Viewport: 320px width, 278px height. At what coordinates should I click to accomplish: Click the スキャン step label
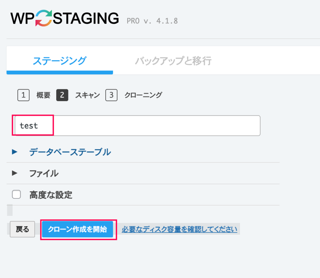87,95
